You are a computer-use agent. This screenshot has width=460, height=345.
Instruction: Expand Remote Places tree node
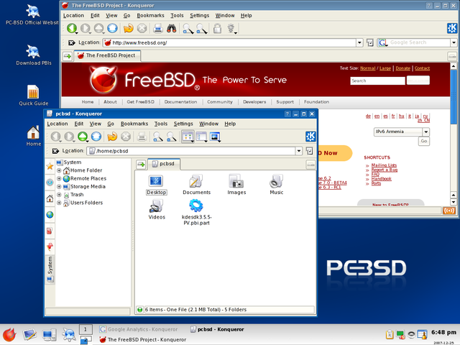(x=59, y=178)
